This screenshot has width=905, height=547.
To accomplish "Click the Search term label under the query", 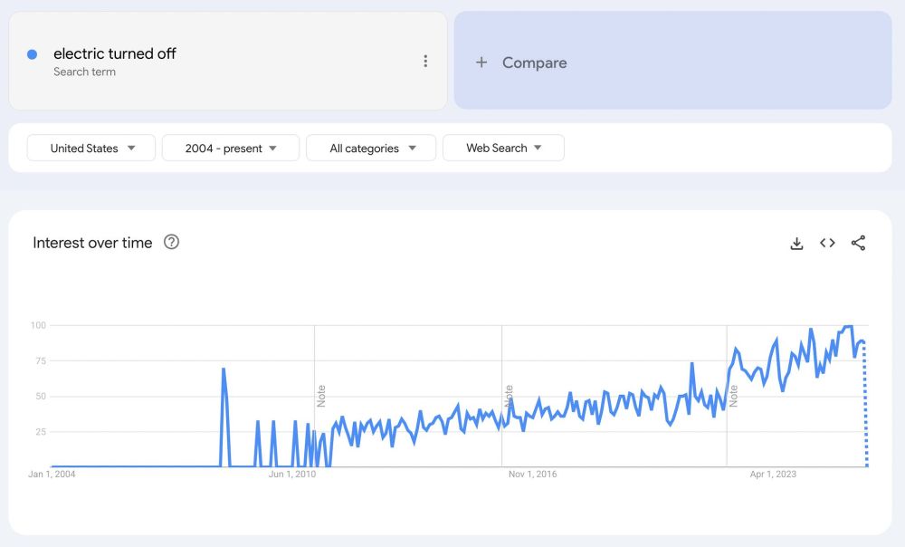I will click(x=83, y=71).
